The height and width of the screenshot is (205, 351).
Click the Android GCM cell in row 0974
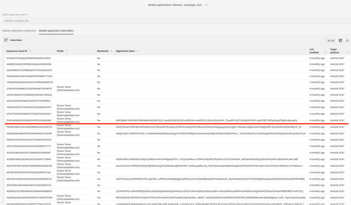tap(337, 58)
